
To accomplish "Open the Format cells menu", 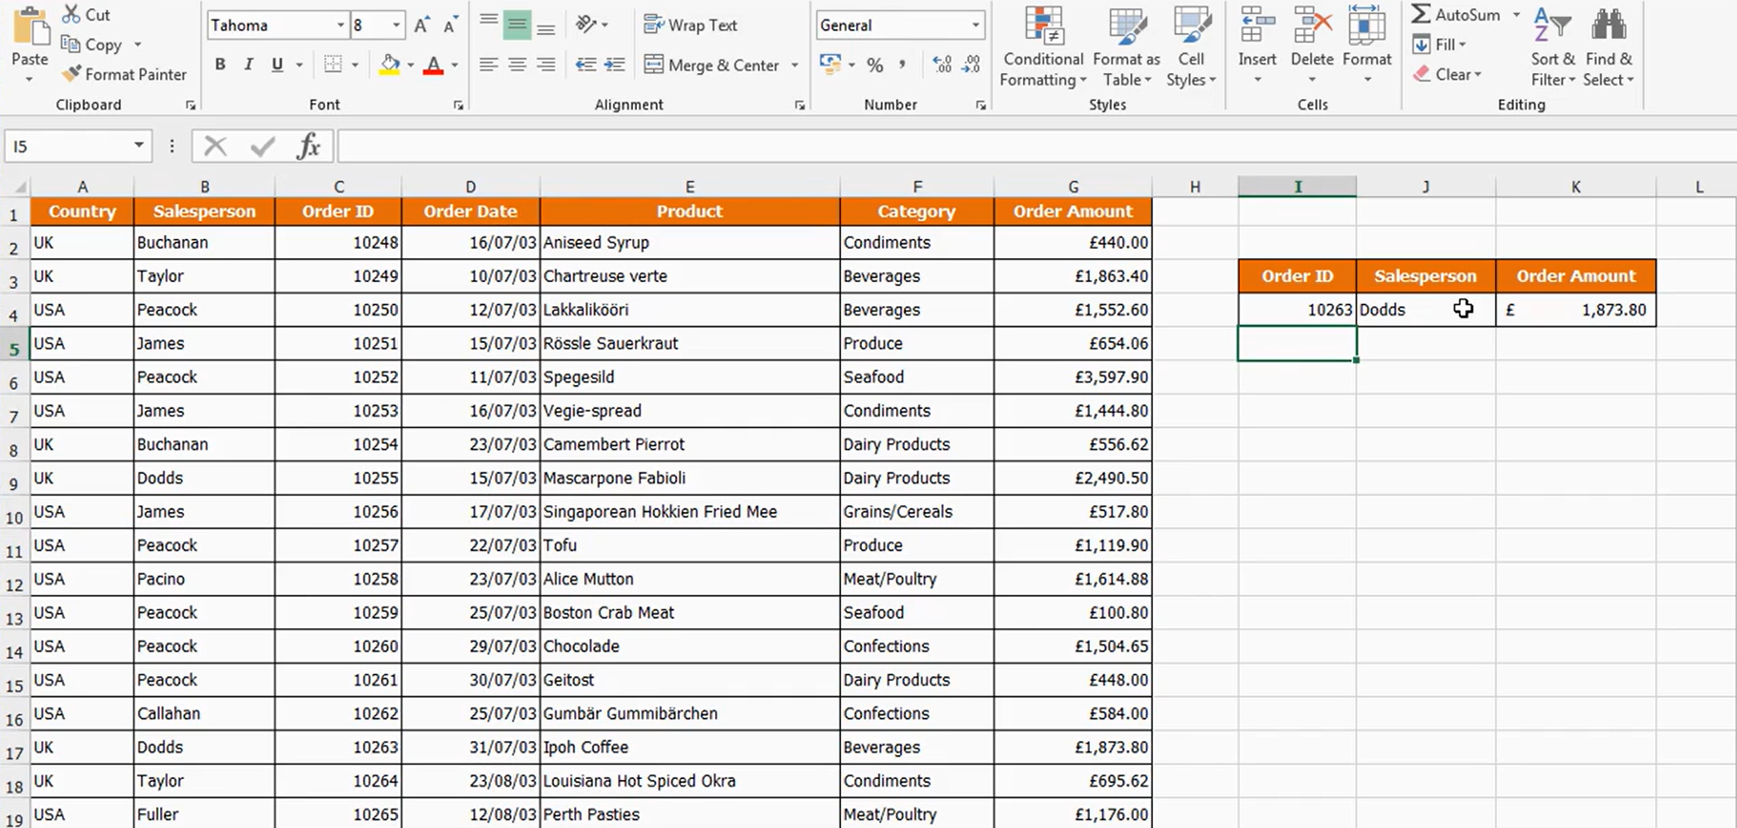I will point(1367,46).
